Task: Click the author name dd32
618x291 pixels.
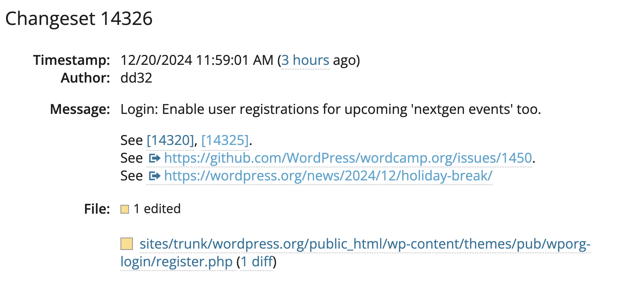Action: pyautogui.click(x=136, y=78)
